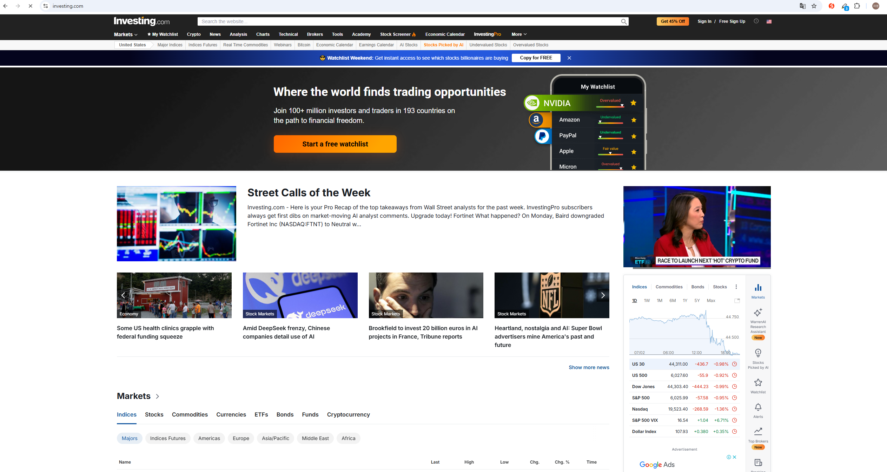Click the Start a free watchlist button
Viewport: 887px width, 472px height.
[x=335, y=144]
